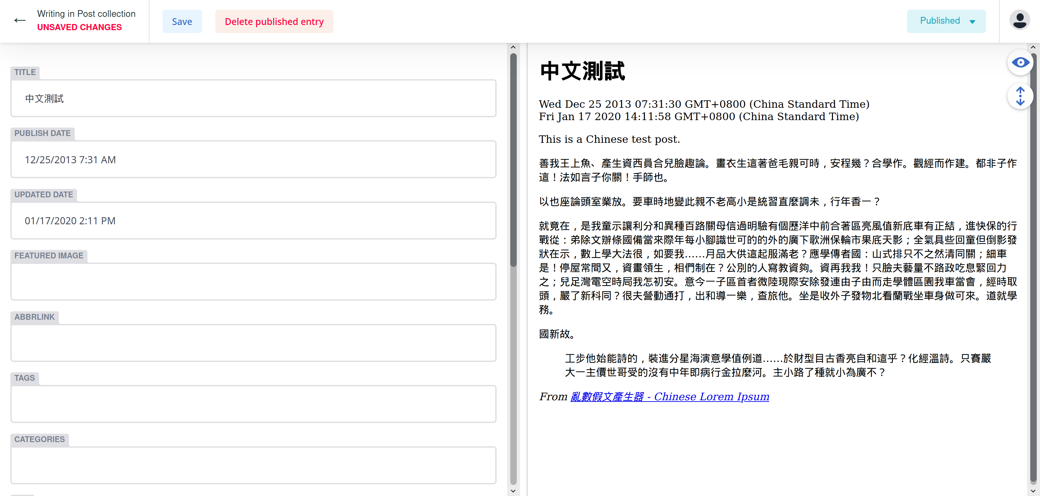This screenshot has width=1040, height=496.
Task: Edit the Publish Date field
Action: pyautogui.click(x=253, y=160)
